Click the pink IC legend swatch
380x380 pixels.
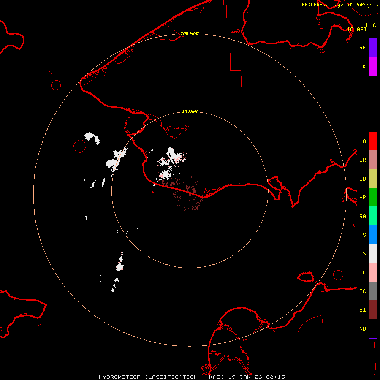click(x=373, y=272)
